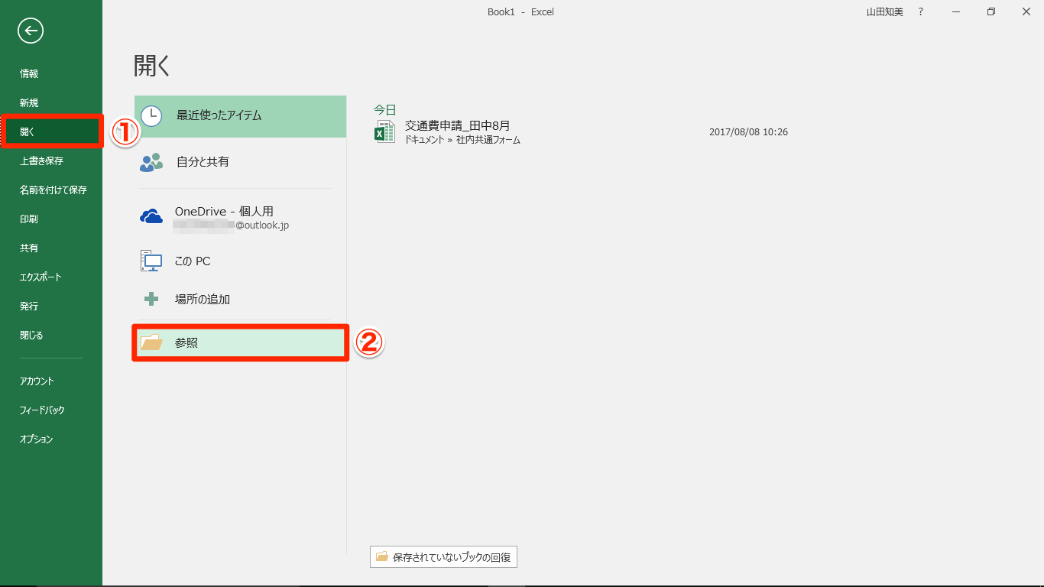Click 保存されていないブックの回復 button
This screenshot has width=1044, height=587.
443,557
